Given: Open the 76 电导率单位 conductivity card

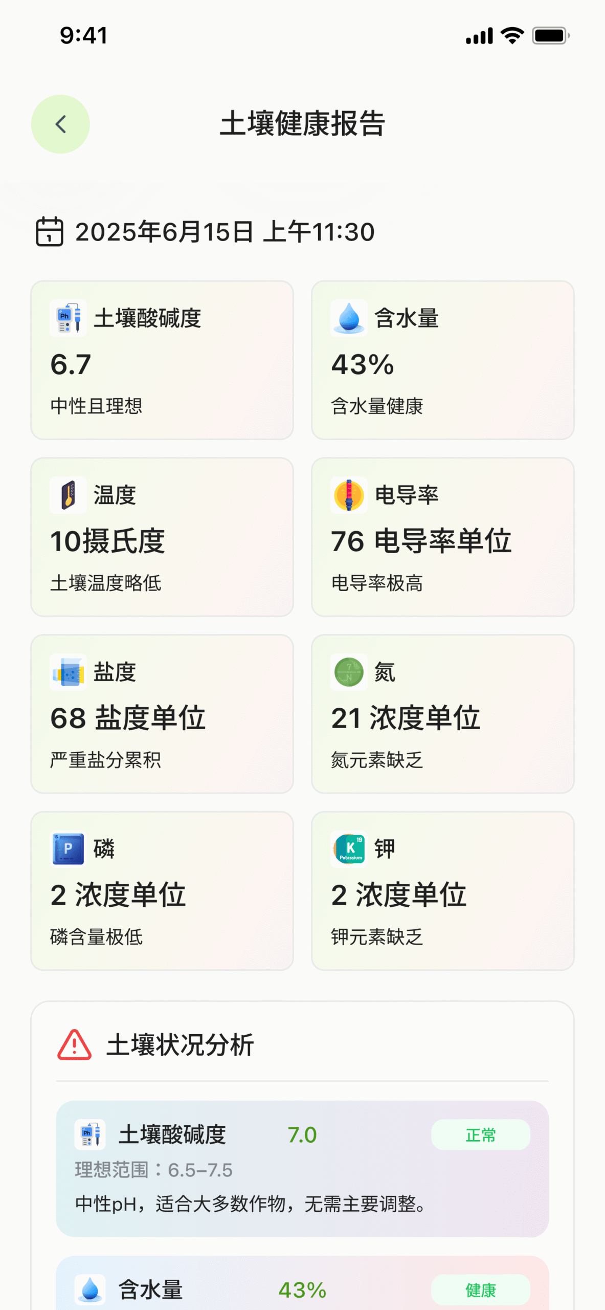Looking at the screenshot, I should pyautogui.click(x=442, y=537).
